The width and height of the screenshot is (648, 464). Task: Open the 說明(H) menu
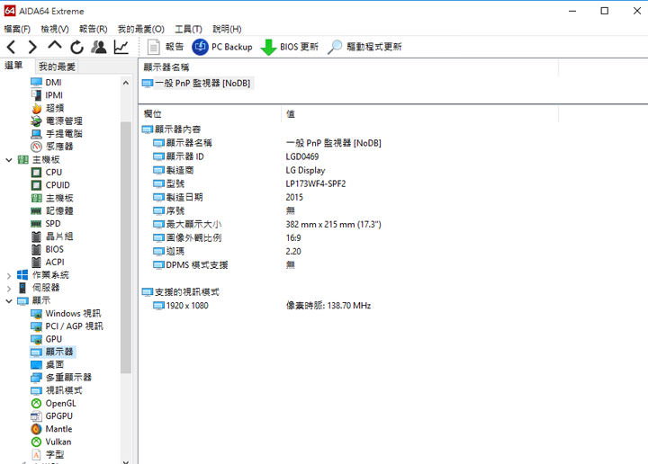227,29
